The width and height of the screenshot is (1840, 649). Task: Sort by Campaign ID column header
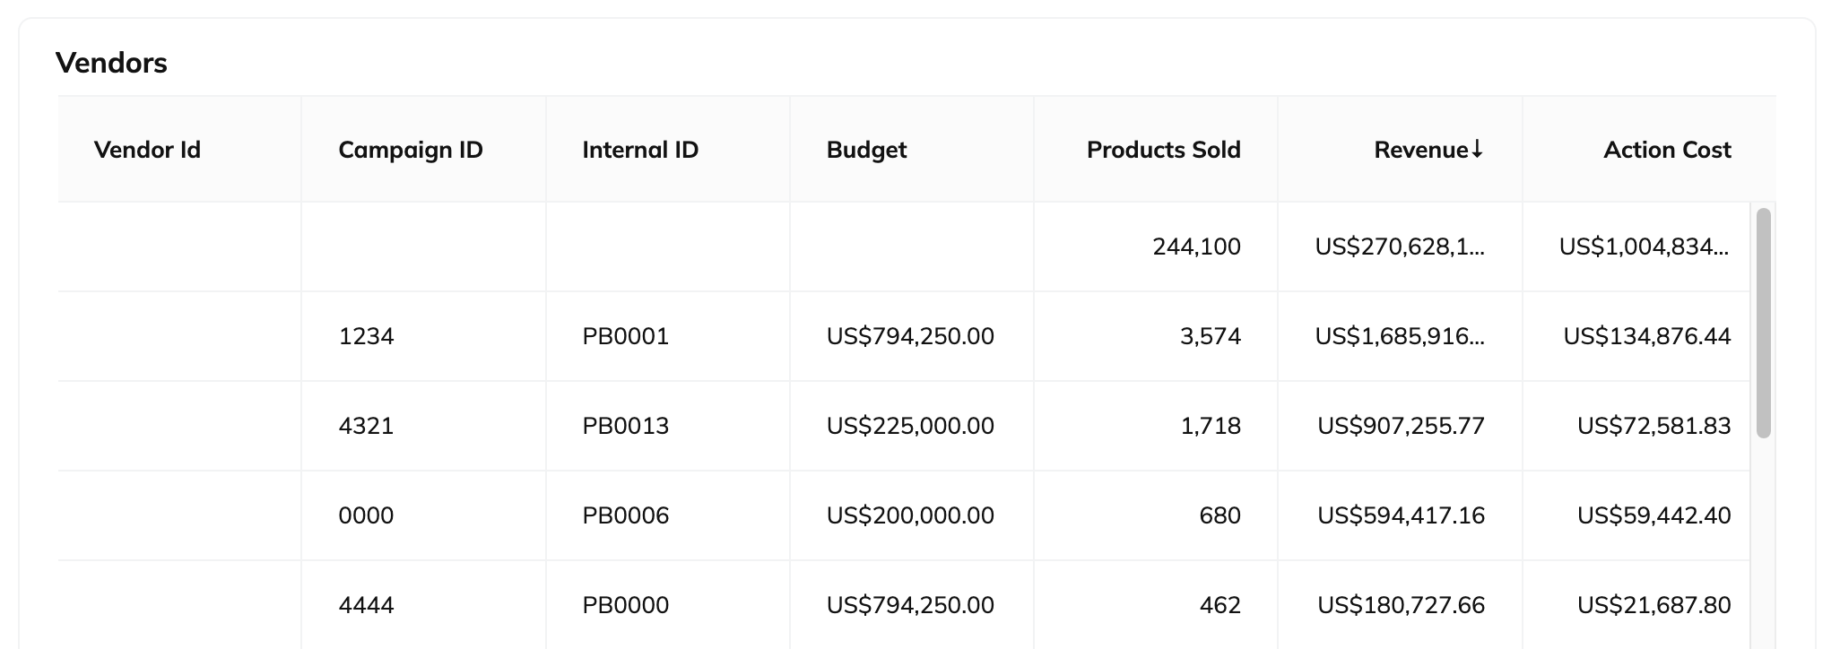410,150
